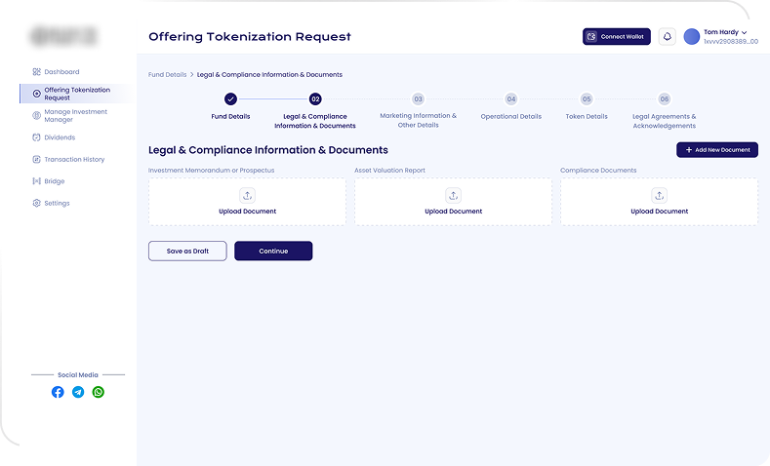The width and height of the screenshot is (770, 466).
Task: Open the Facebook social media icon
Action: coord(58,392)
